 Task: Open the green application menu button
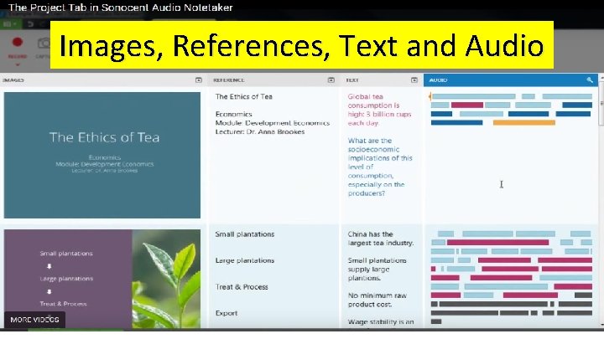click(x=9, y=24)
